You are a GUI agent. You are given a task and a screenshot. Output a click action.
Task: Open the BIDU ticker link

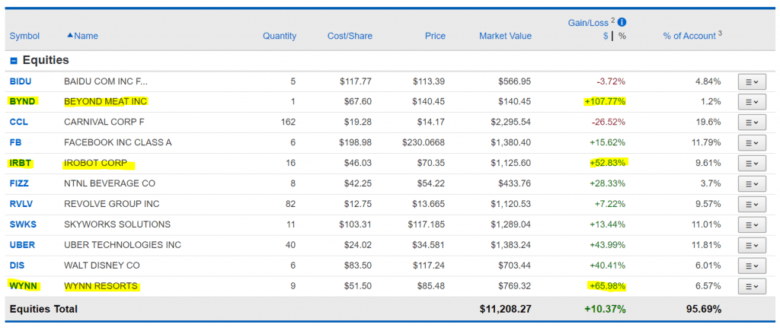pos(21,81)
